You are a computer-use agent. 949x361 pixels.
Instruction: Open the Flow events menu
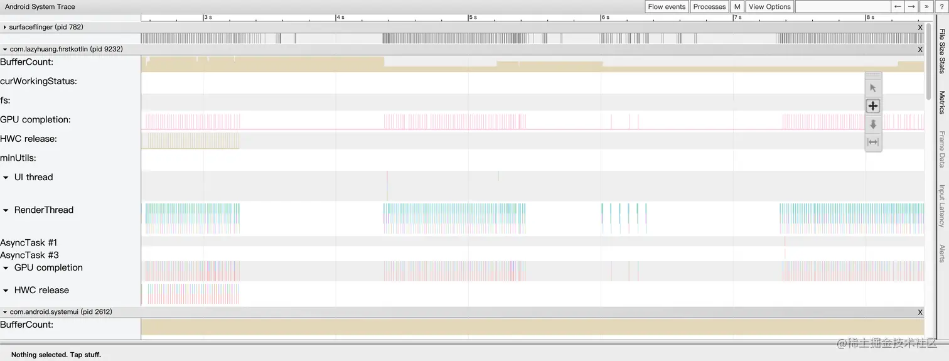667,7
